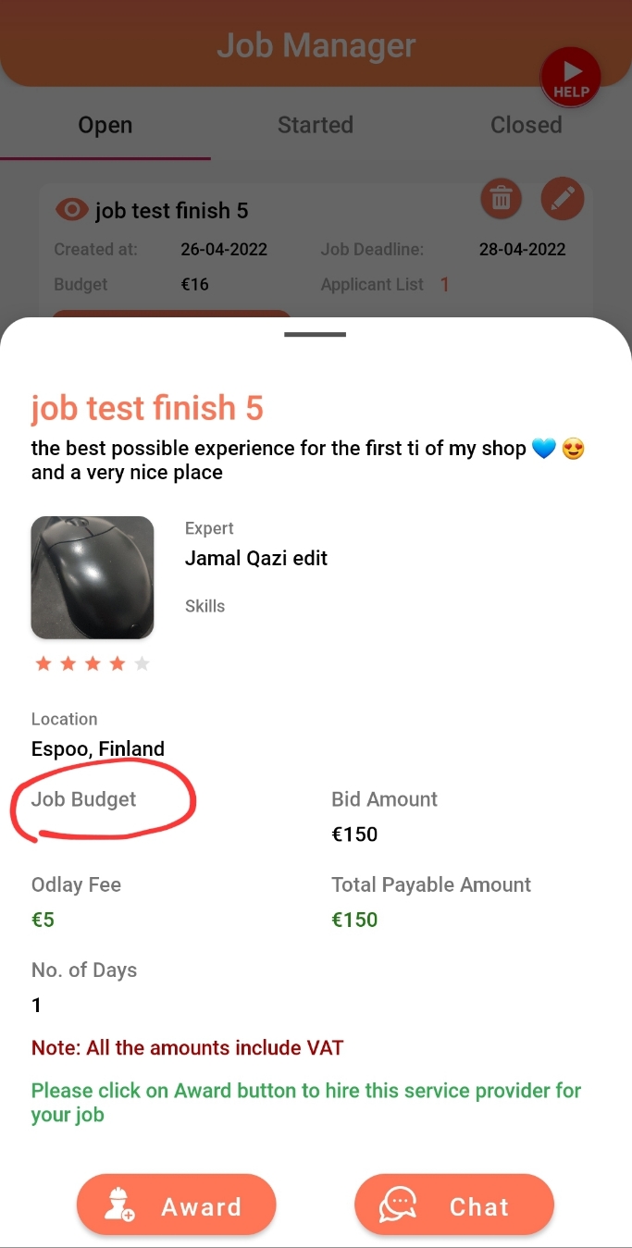Screen dimensions: 632x1248
Task: Tap the Espoo, Finland location text
Action: point(98,748)
